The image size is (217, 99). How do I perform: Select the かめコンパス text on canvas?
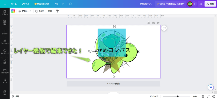pyautogui.click(x=114, y=50)
